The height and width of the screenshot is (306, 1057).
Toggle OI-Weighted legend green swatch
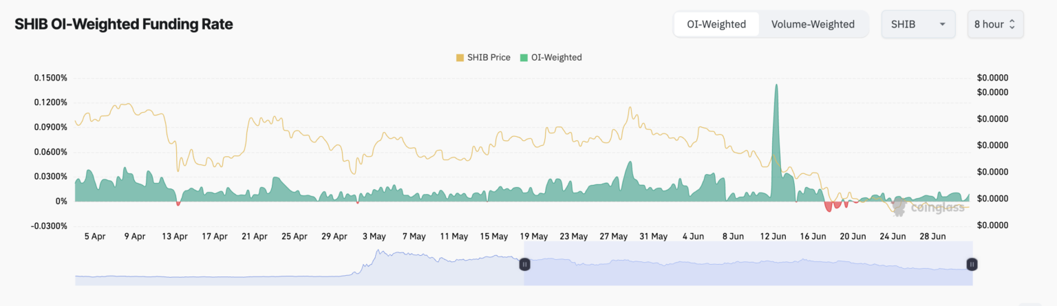524,58
